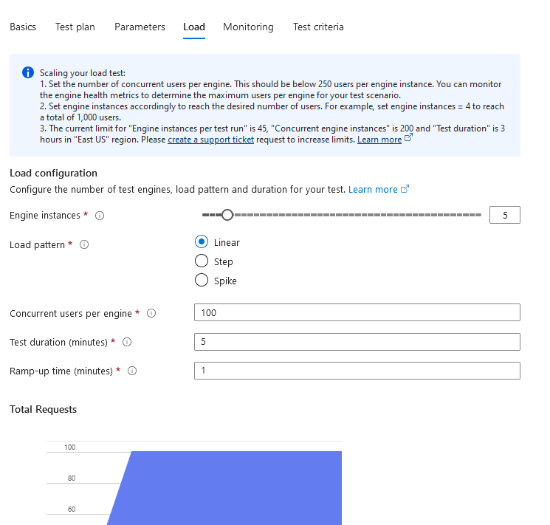Follow the create a support ticket link
This screenshot has width=550, height=525.
coord(211,140)
